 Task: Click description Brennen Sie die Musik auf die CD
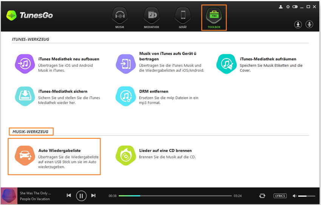167,157
